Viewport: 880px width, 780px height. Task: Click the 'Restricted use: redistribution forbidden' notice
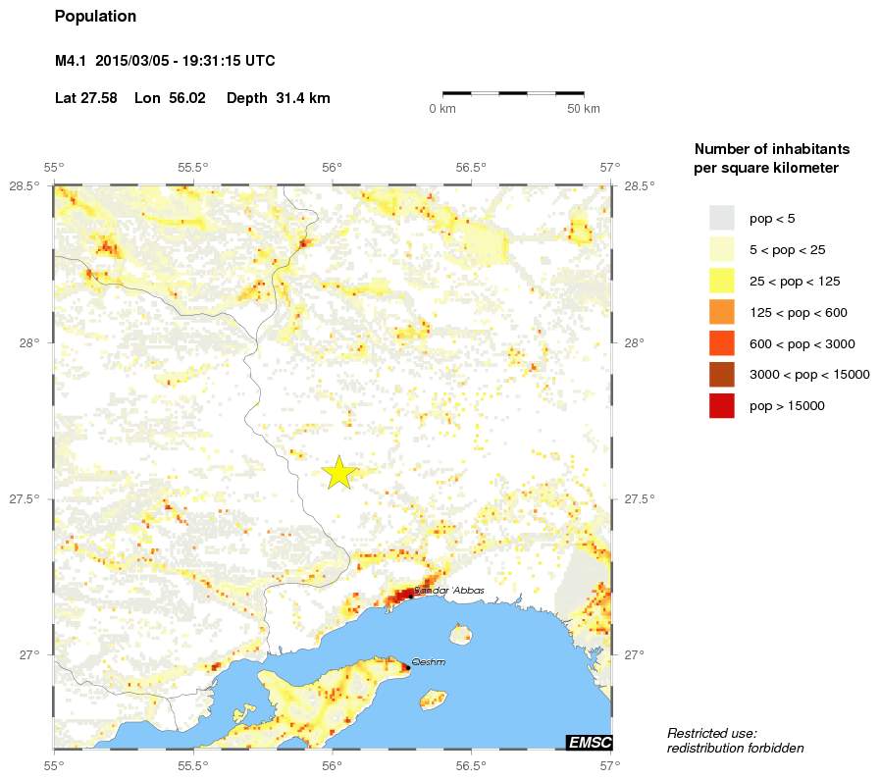click(x=735, y=741)
